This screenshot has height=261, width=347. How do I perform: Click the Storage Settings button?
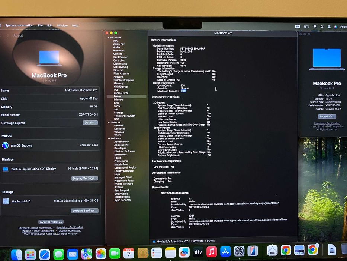(84, 211)
